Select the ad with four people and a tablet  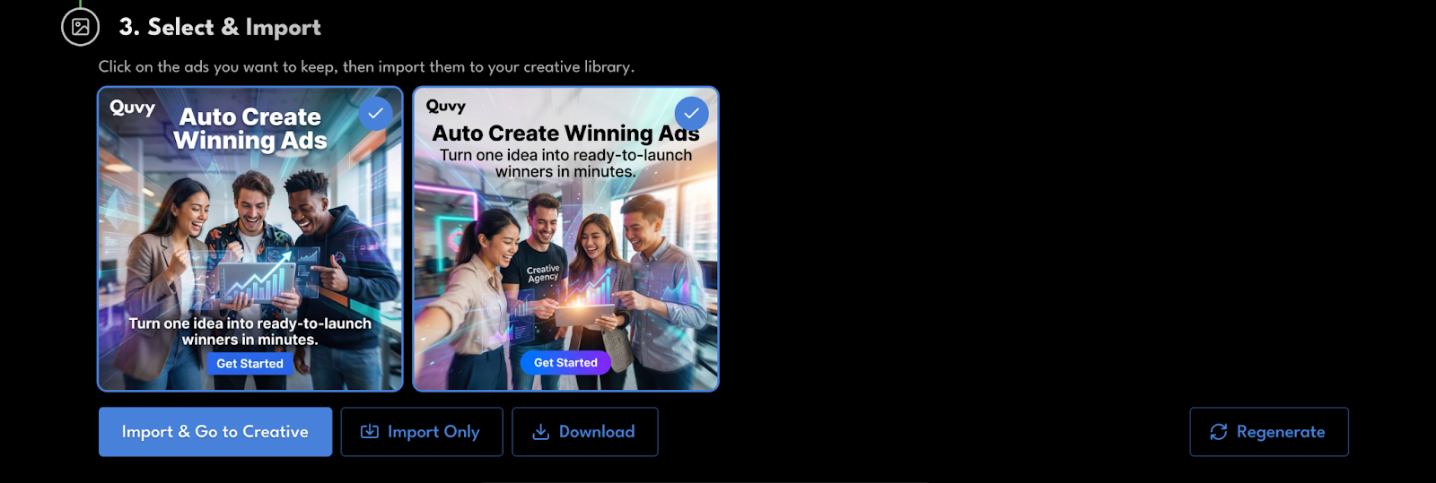pyautogui.click(x=565, y=239)
